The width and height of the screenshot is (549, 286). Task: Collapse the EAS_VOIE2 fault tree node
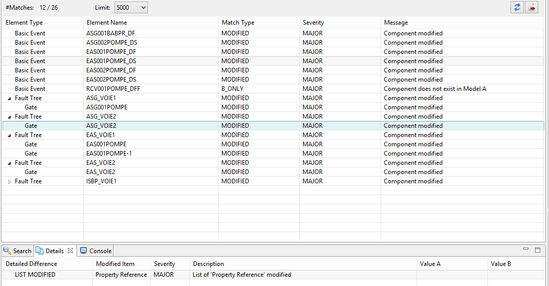9,163
